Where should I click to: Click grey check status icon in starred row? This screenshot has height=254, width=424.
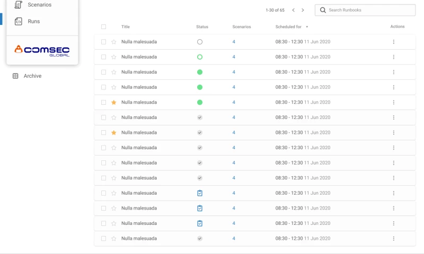(x=200, y=132)
